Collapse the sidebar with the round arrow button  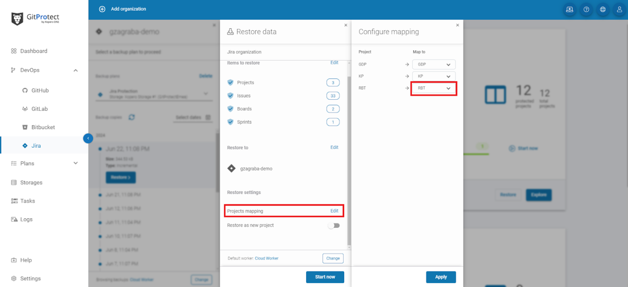coord(88,139)
